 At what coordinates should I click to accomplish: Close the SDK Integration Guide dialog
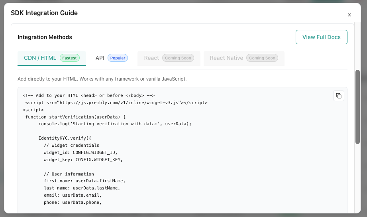349,15
